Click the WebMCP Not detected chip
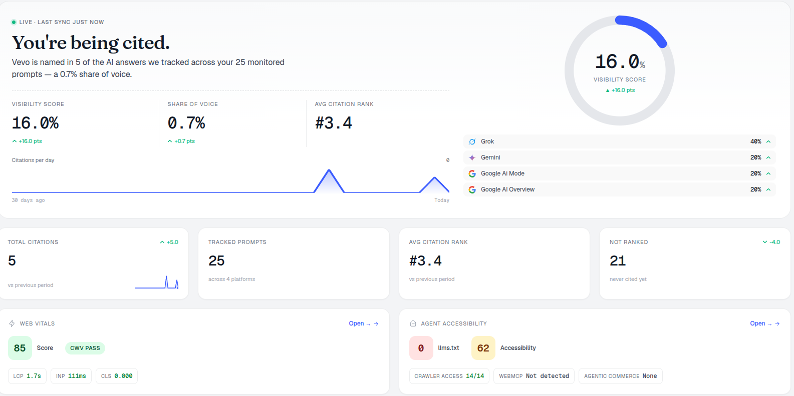 click(x=534, y=376)
